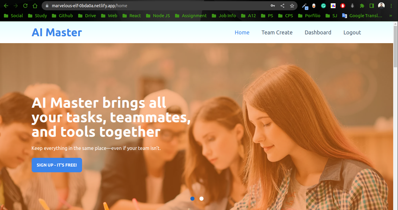Open the Study bookmarks folder
Image resolution: width=398 pixels, height=210 pixels.
tap(37, 16)
